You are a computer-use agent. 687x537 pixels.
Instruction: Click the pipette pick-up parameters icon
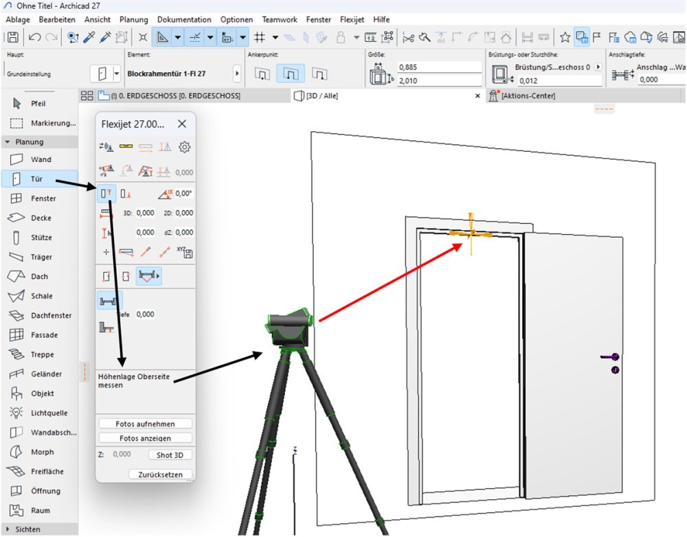[89, 37]
